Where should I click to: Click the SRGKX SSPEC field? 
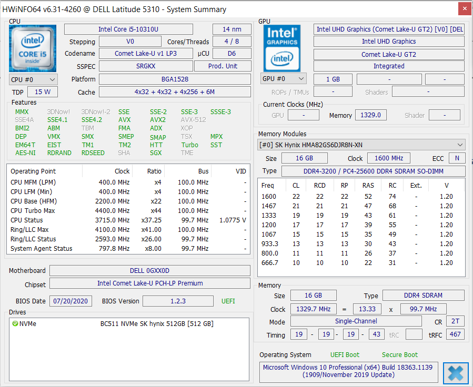pyautogui.click(x=146, y=66)
